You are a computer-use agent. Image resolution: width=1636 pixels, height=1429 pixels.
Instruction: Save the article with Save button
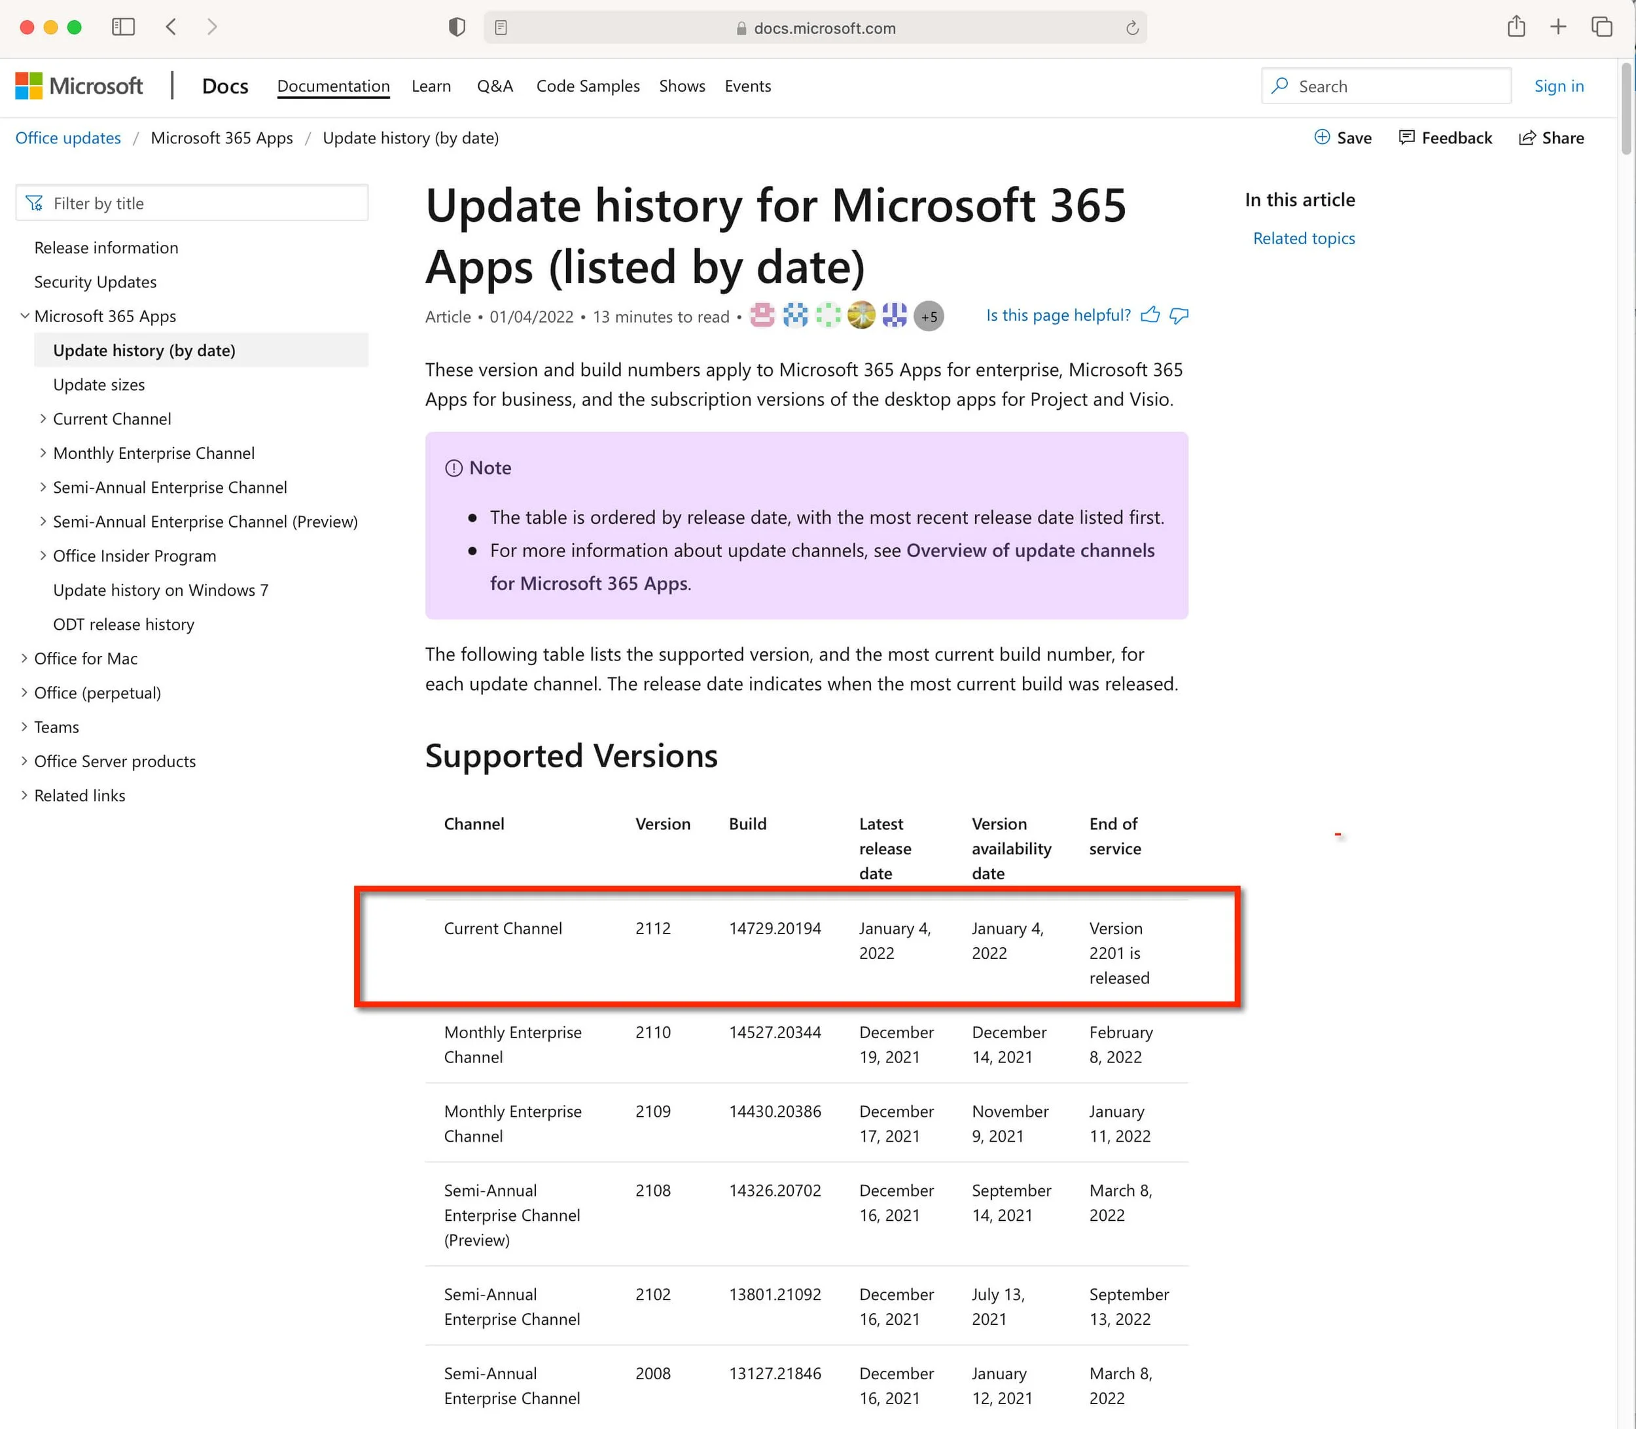click(1343, 138)
